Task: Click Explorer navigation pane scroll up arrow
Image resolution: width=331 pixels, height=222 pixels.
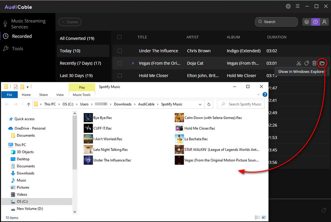Action: tap(75, 113)
